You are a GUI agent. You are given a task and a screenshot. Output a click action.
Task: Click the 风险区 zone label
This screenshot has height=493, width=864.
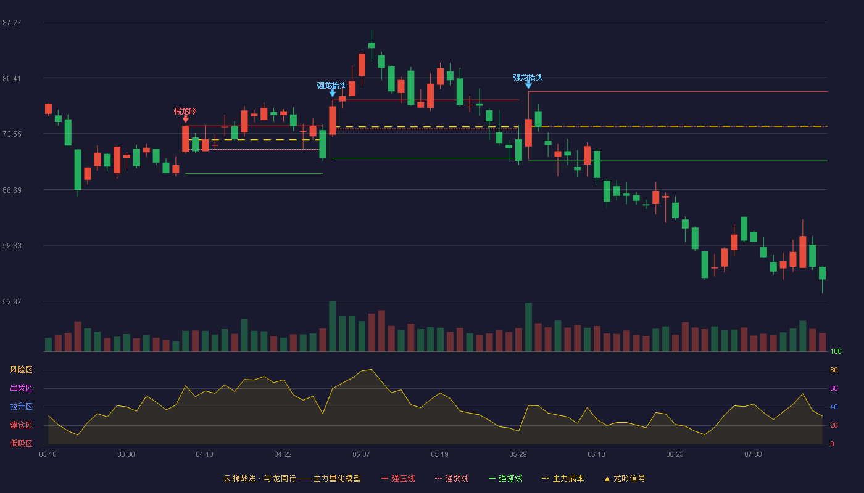click(x=21, y=370)
